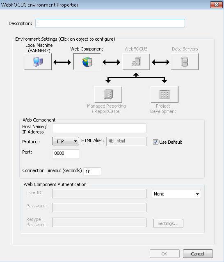Image resolution: width=224 pixels, height=262 pixels.
Task: Click the HTML Alias field
Action: pos(126,141)
